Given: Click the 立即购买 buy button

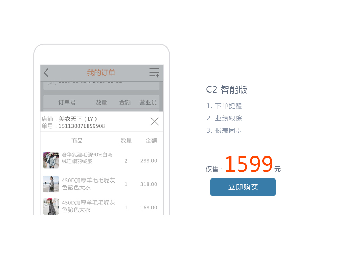Looking at the screenshot, I should tap(243, 187).
